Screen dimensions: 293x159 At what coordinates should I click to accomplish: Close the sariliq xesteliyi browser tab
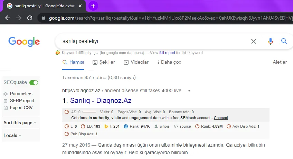coord(80,6)
